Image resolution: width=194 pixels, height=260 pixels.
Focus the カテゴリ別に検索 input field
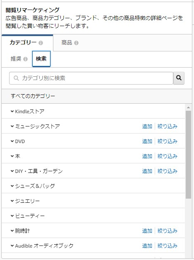[x=91, y=78]
